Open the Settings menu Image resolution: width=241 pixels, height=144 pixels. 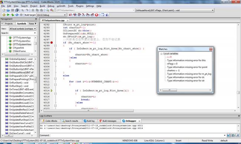tap(90, 6)
